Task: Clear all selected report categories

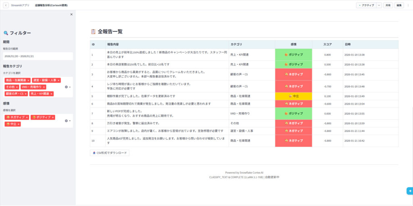Action: coord(66,87)
